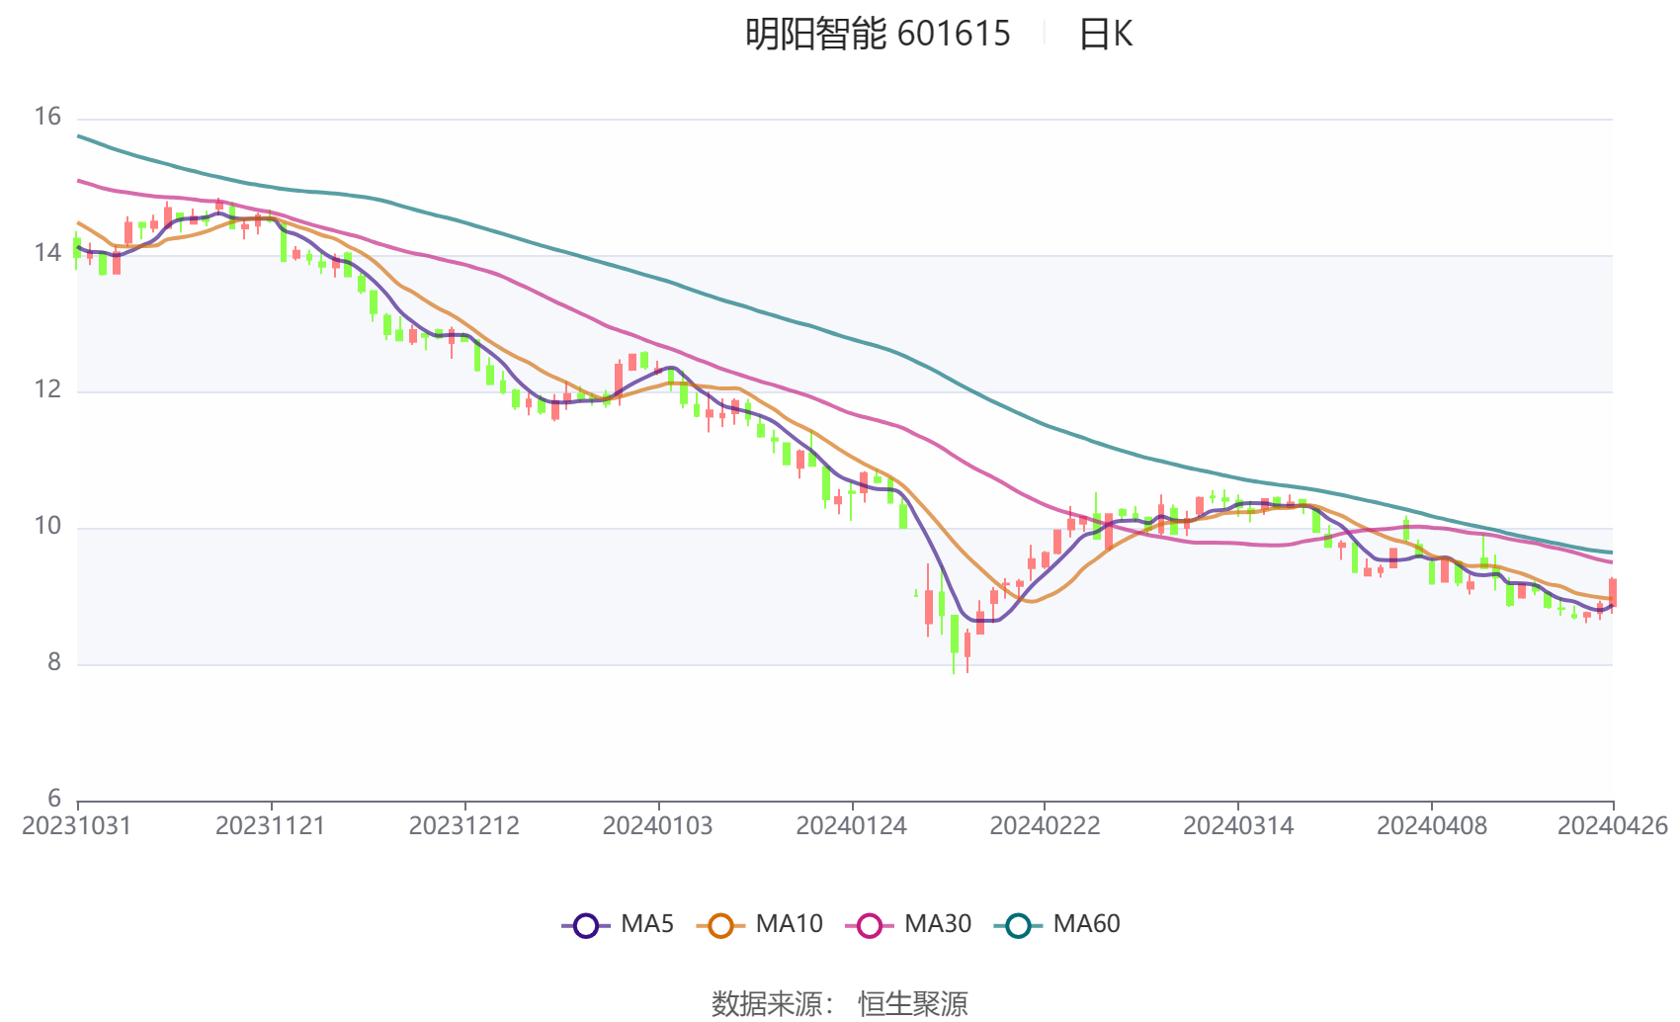Click the 20231121 date tick label
1680x1022 pixels.
click(271, 826)
